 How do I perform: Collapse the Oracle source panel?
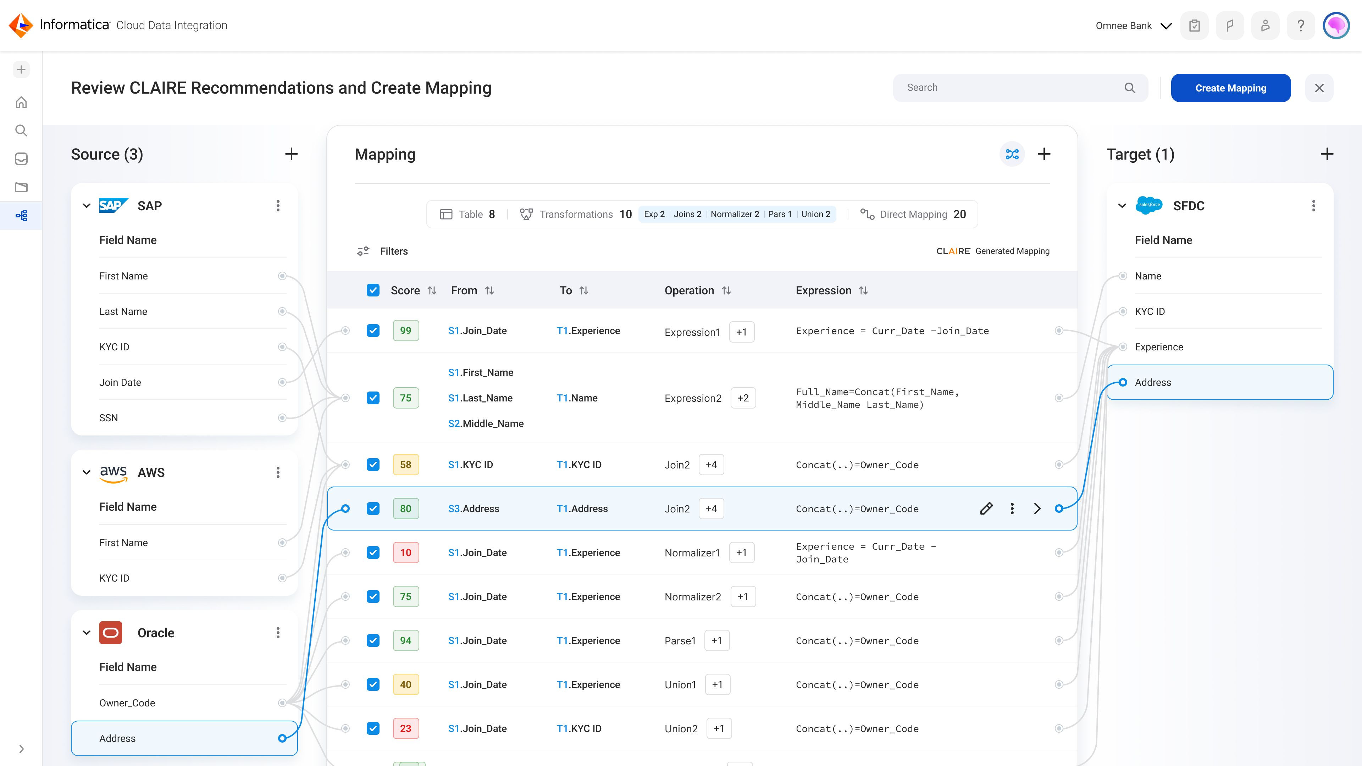pos(86,632)
